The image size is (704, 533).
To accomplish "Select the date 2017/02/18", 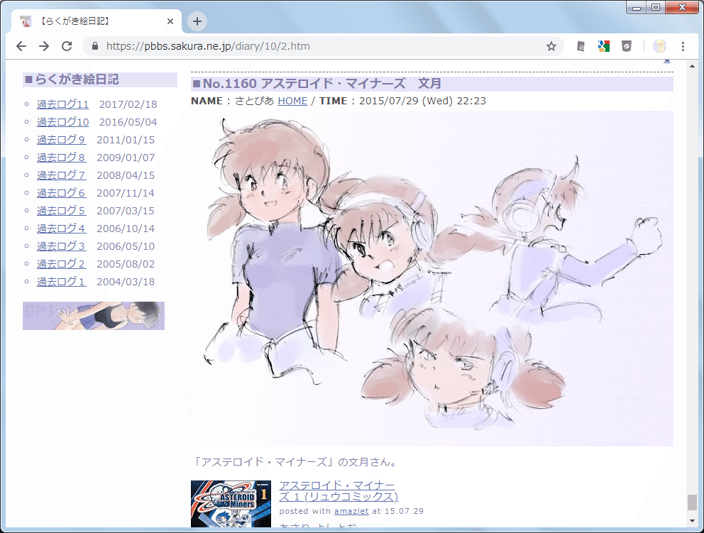I will 128,104.
